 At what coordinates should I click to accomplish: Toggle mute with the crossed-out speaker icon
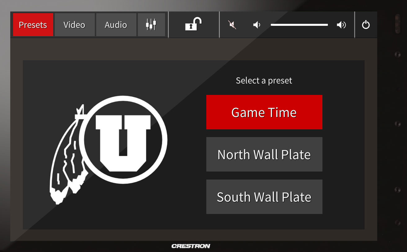pyautogui.click(x=232, y=25)
